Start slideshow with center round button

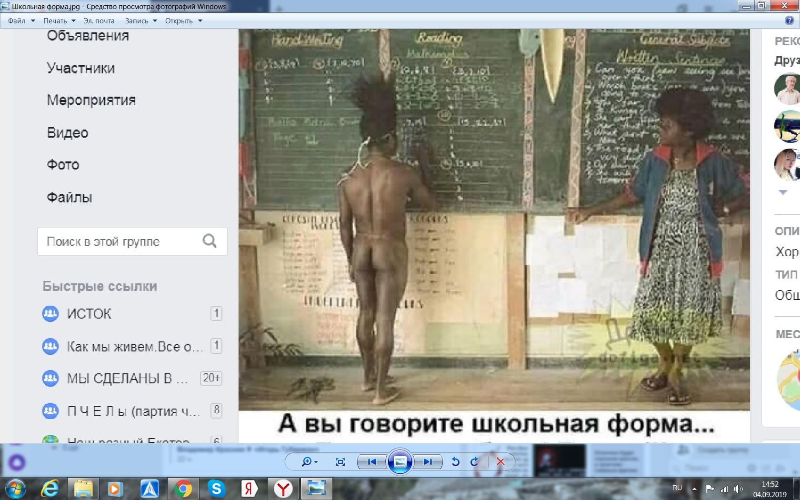point(400,461)
